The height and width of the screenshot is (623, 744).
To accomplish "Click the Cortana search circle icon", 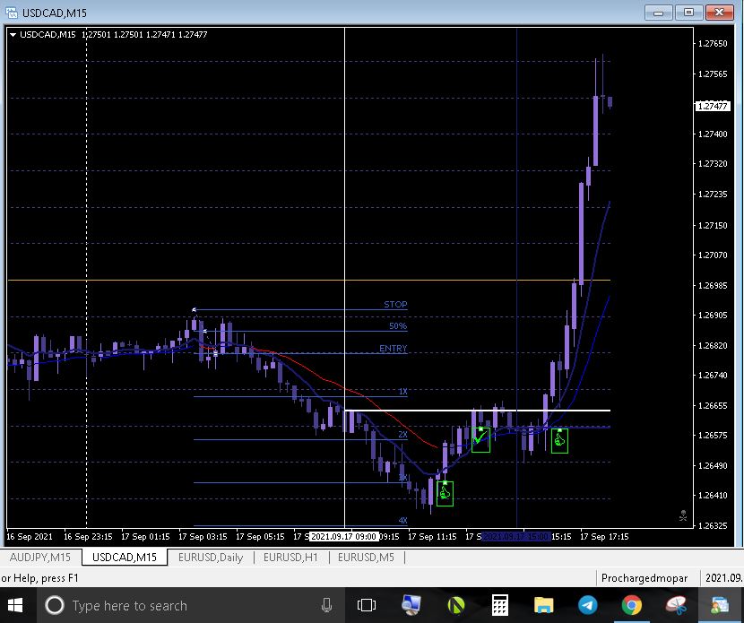I will click(55, 605).
